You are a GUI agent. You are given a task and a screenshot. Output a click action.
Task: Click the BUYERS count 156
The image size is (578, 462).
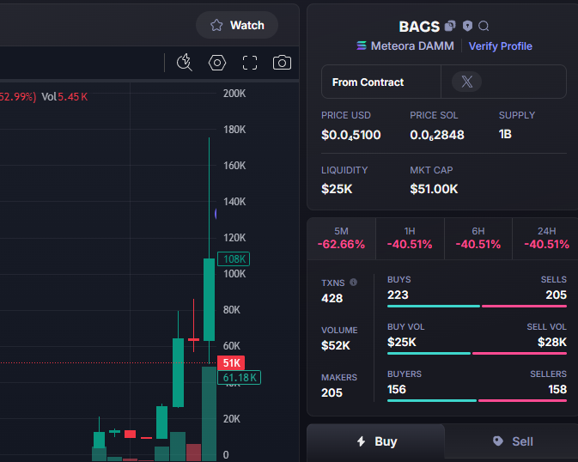click(x=397, y=389)
